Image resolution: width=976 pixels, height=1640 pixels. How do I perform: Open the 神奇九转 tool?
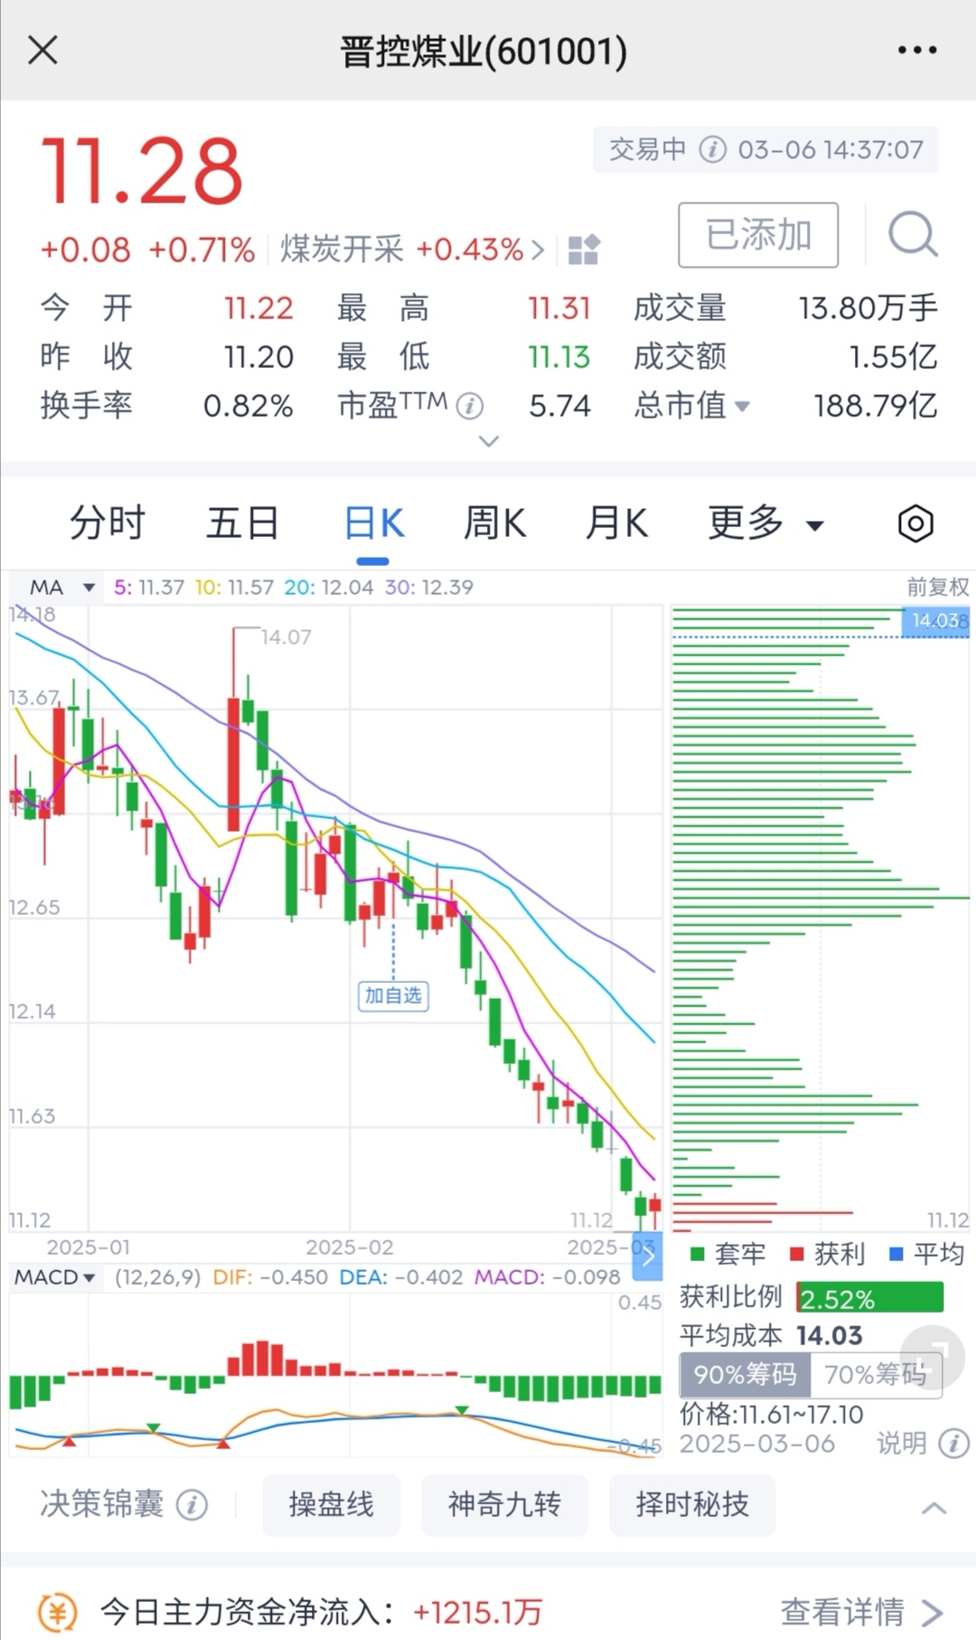point(504,1504)
